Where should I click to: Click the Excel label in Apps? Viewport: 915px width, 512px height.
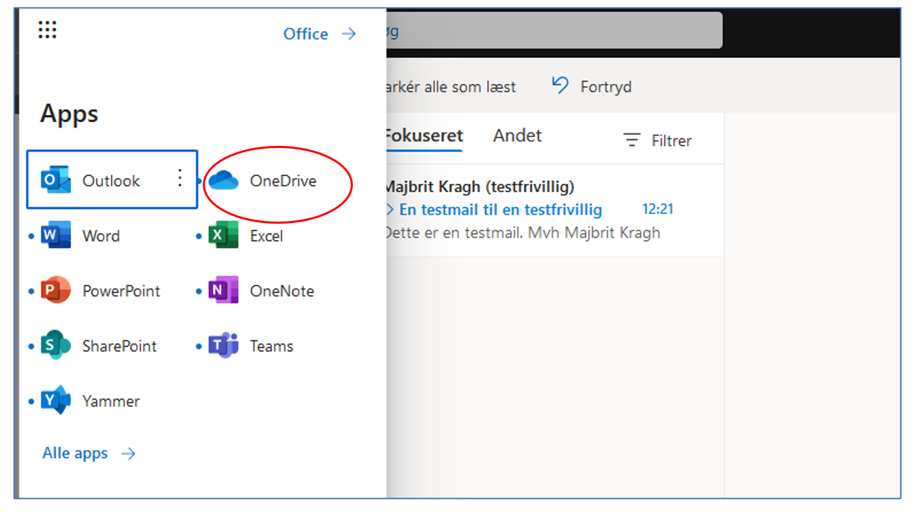coord(267,236)
